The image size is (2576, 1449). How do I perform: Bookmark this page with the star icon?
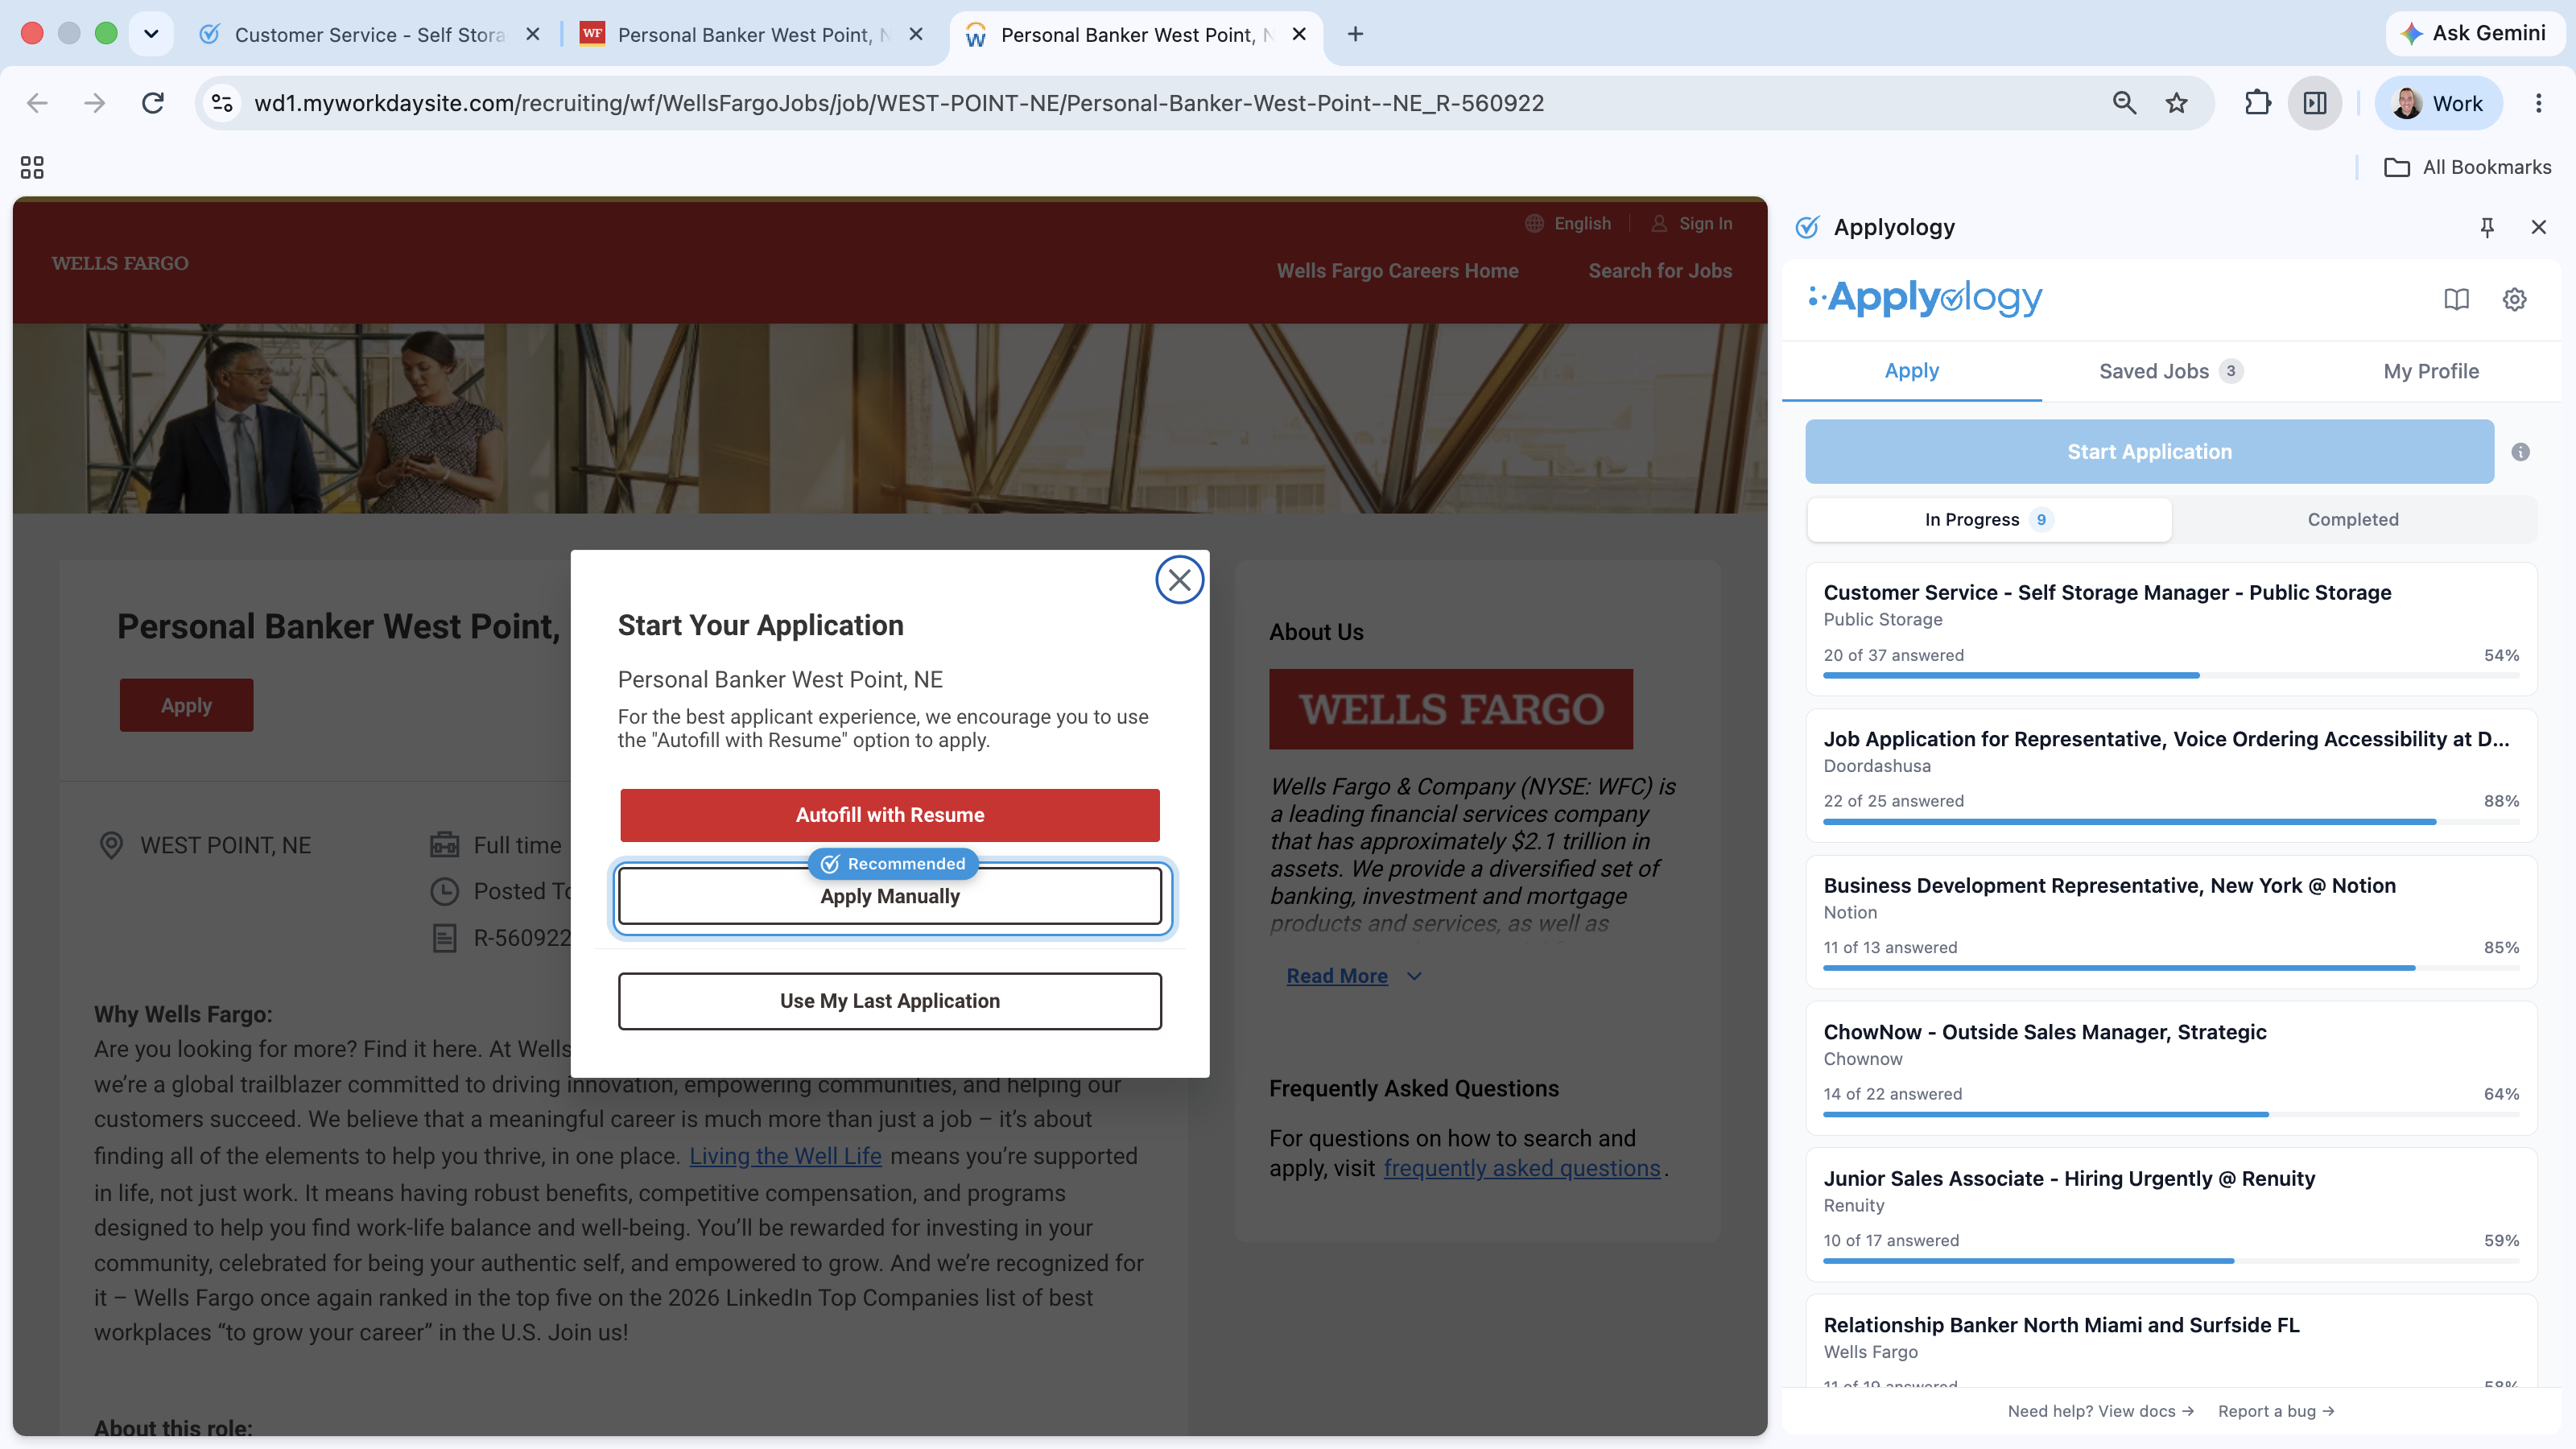2176,103
